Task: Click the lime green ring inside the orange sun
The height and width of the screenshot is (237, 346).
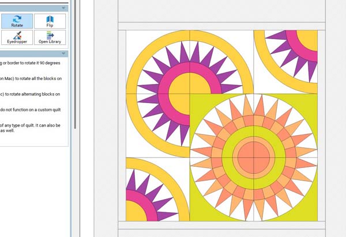Action: [x=227, y=156]
